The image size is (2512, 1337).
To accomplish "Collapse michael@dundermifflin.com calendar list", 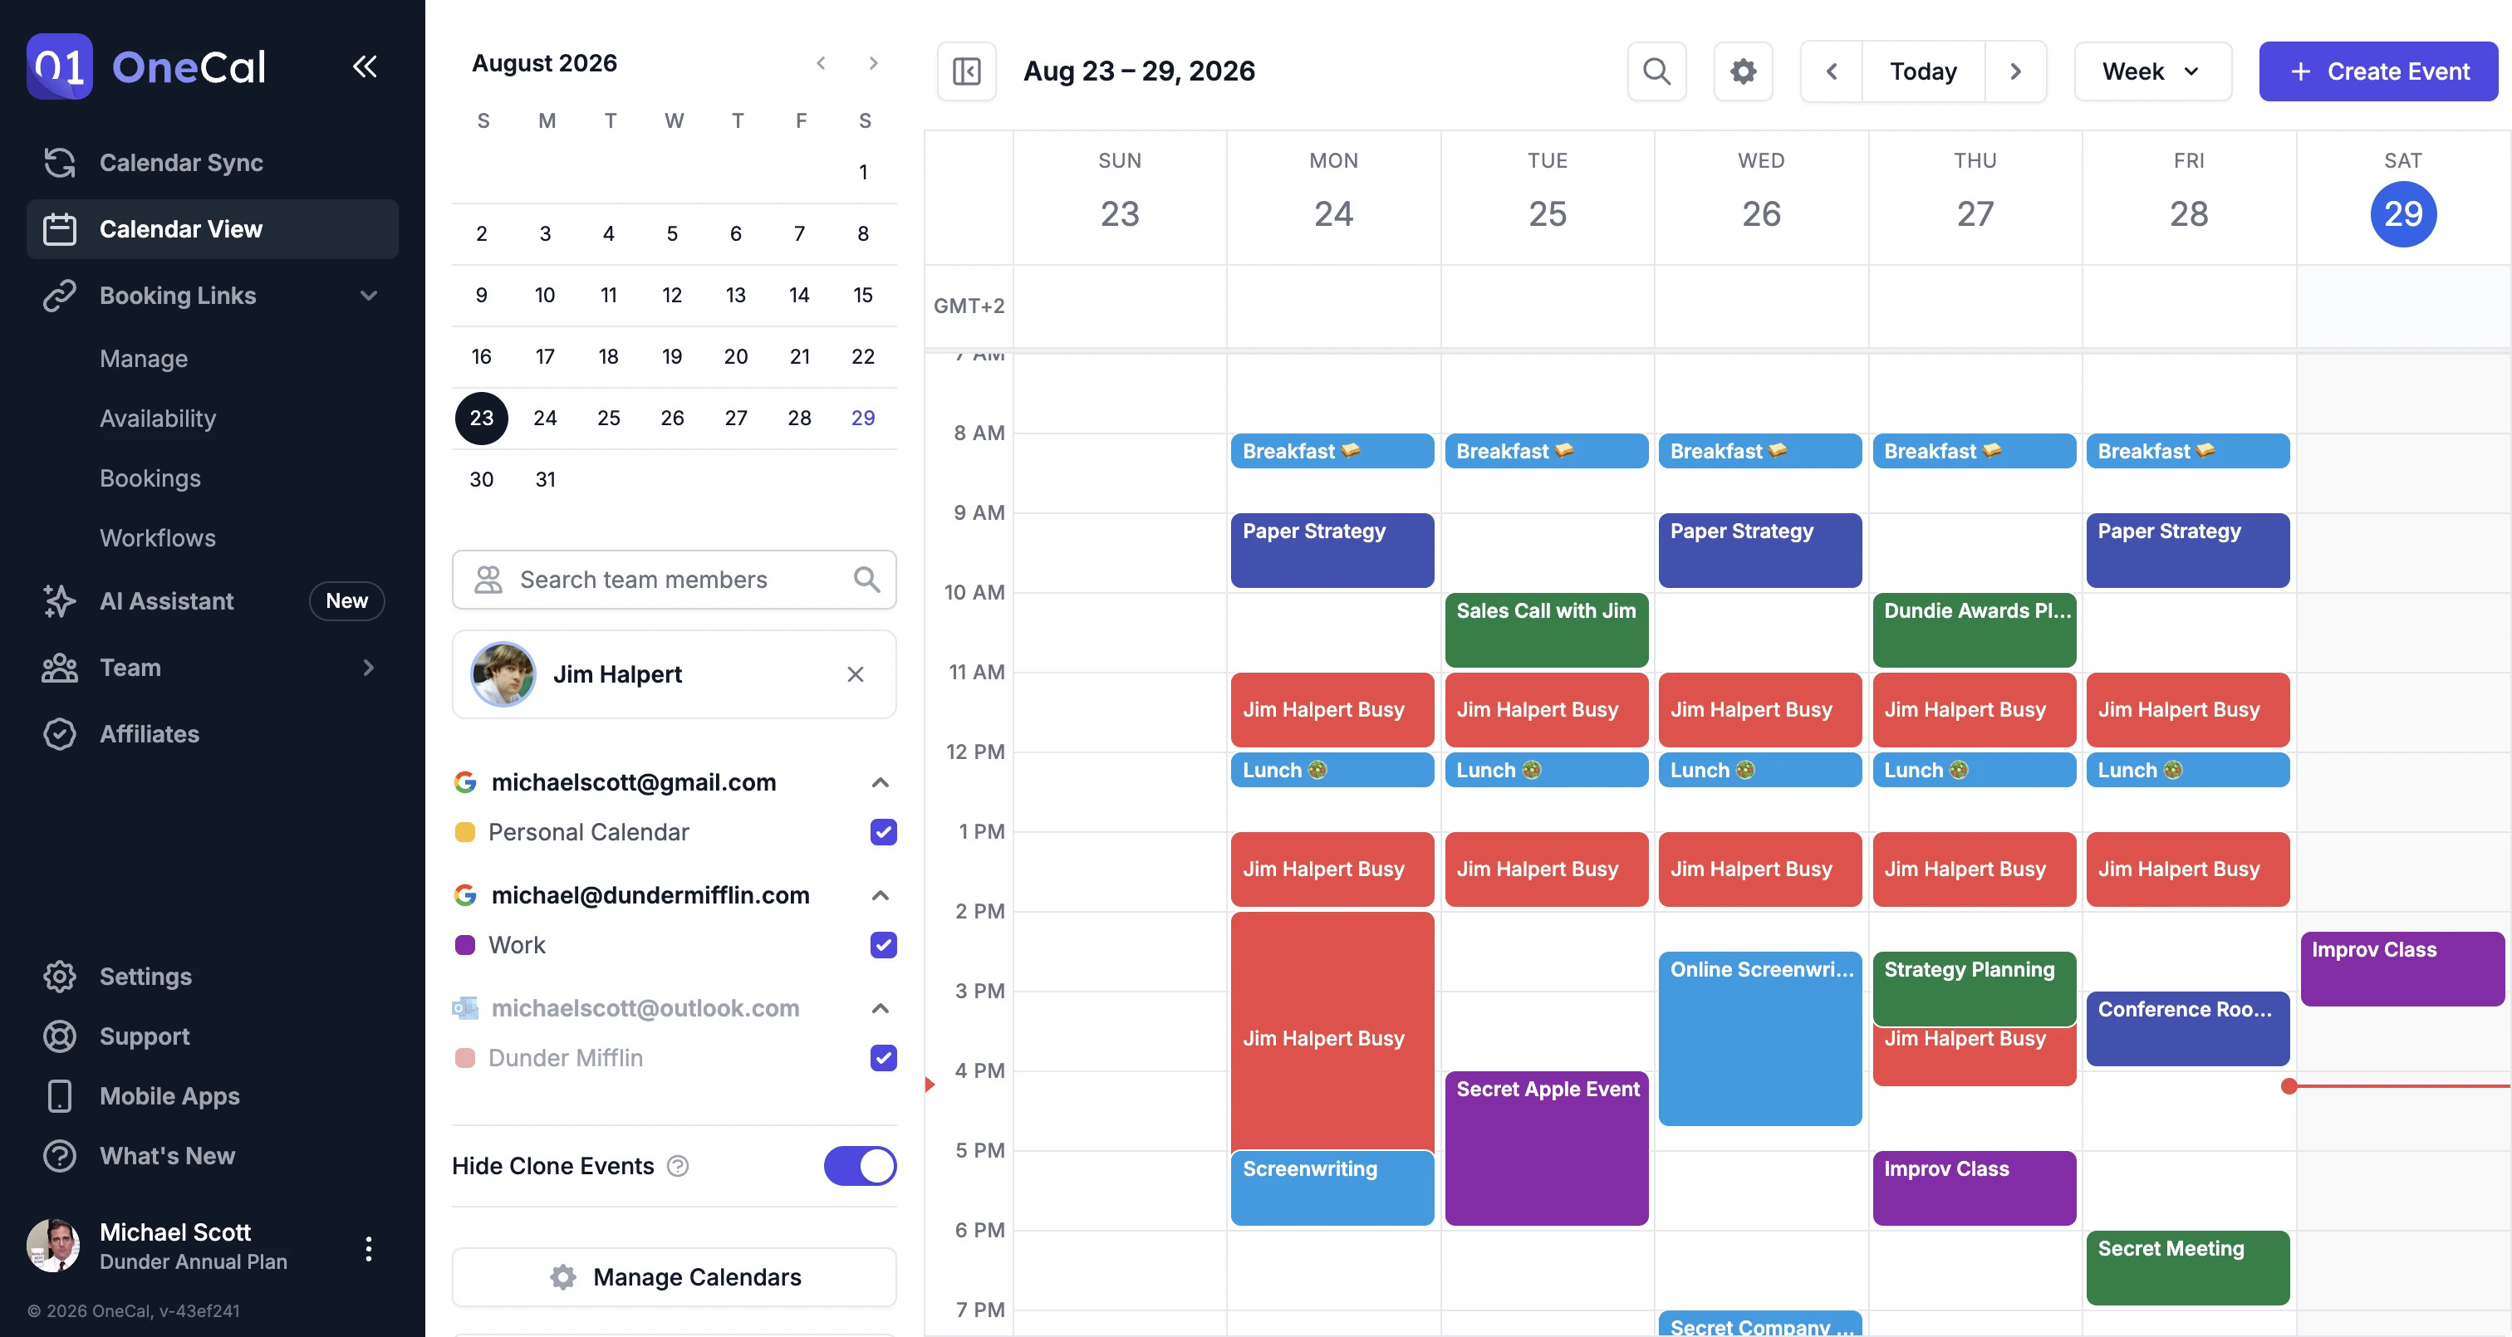I will click(880, 895).
